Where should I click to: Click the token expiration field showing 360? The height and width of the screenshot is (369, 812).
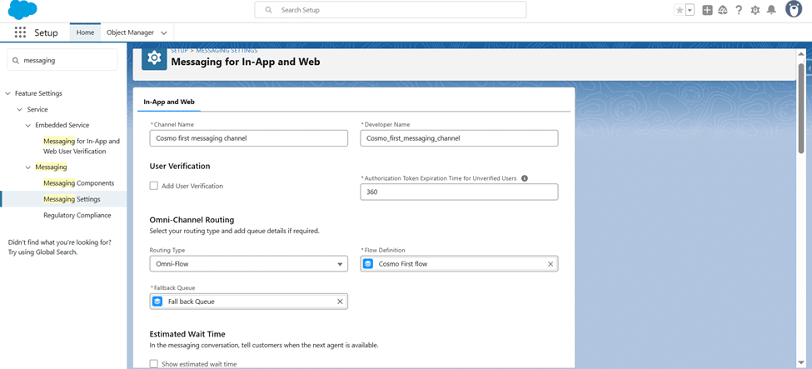click(x=459, y=192)
